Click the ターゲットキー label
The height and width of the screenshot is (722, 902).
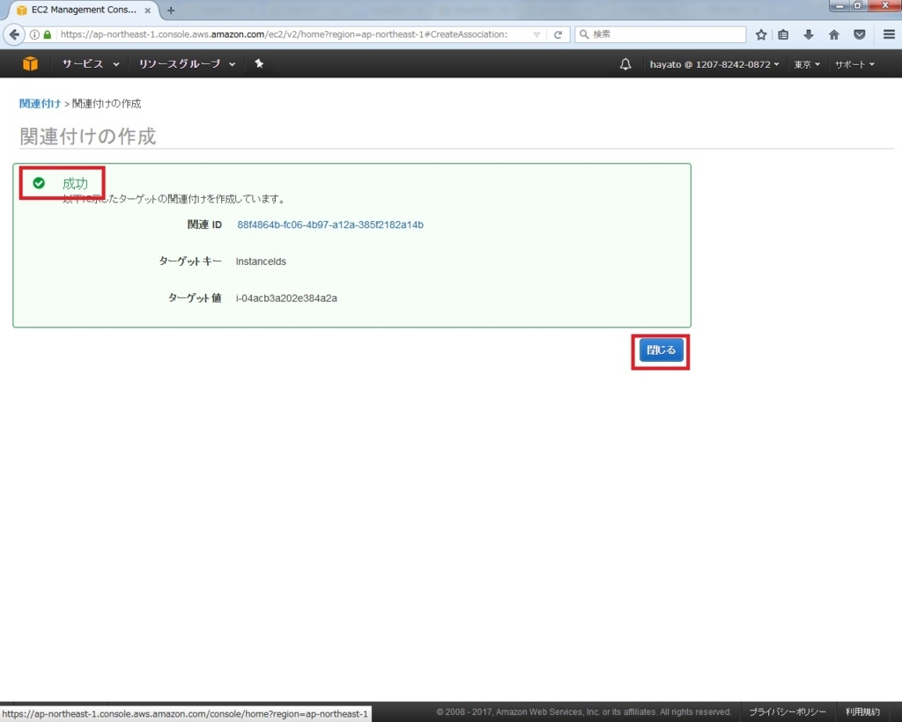pos(190,262)
